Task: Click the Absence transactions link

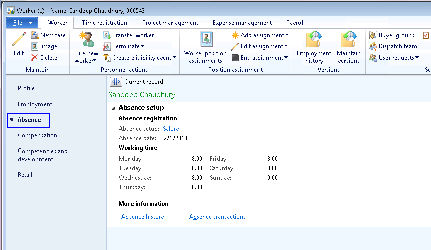Action: [x=217, y=217]
